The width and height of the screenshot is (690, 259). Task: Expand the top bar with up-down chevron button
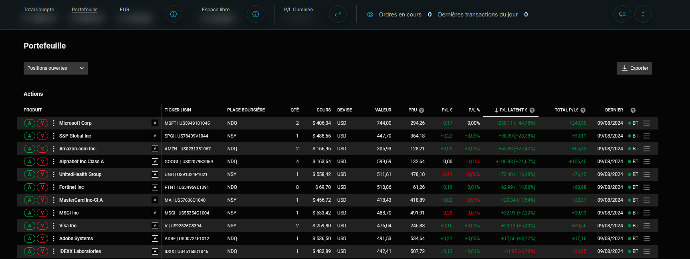tap(643, 14)
